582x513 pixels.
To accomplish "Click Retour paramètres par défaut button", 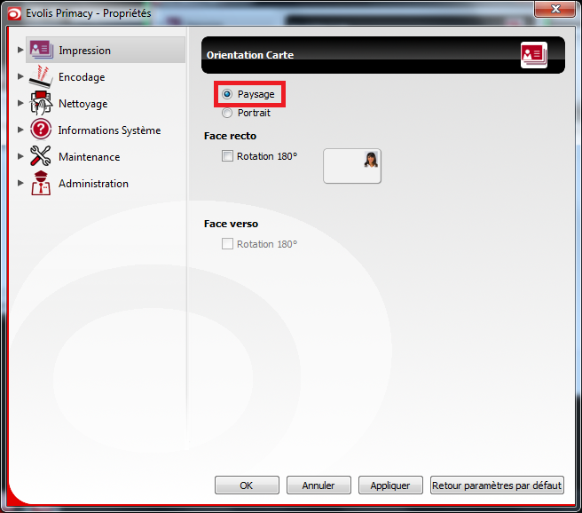I will pos(497,485).
